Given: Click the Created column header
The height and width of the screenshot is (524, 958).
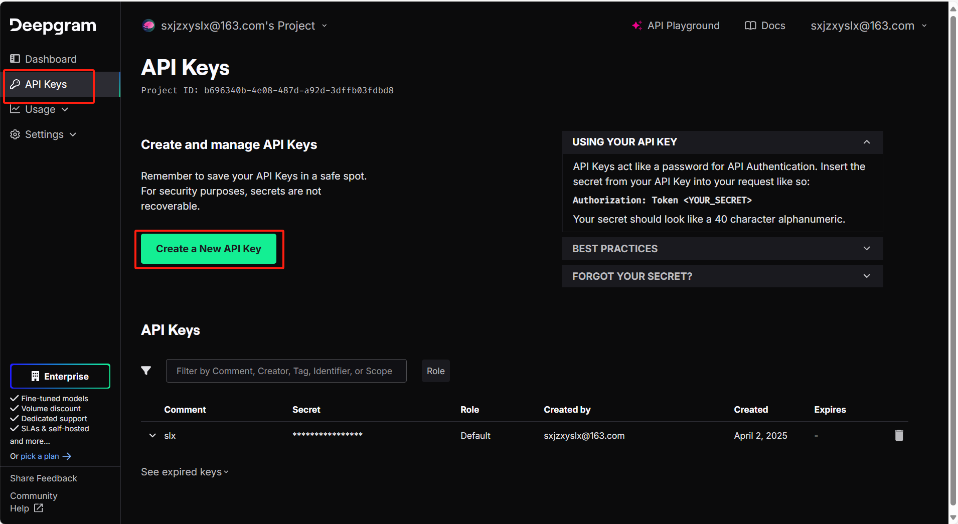Looking at the screenshot, I should [751, 410].
